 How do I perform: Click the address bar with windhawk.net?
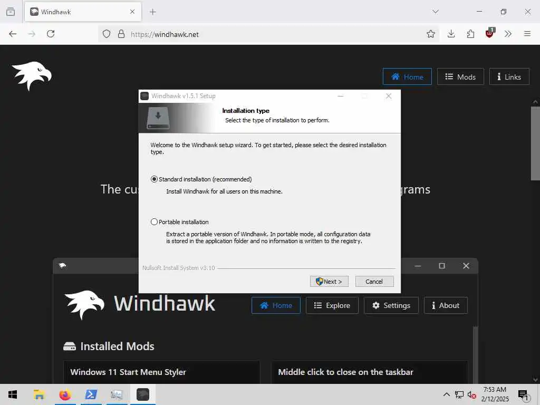pos(268,34)
